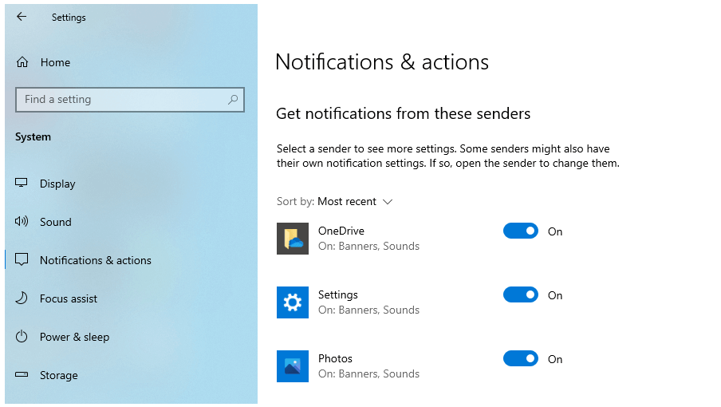The image size is (721, 407).
Task: Turn off OneDrive notifications toggle
Action: tap(521, 231)
